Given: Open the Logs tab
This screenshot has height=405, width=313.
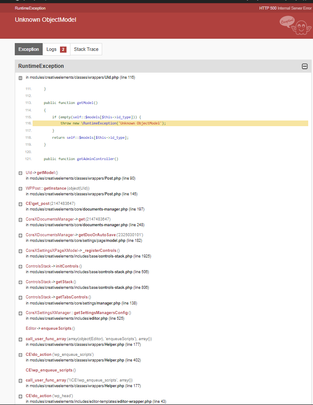Looking at the screenshot, I should (56, 49).
